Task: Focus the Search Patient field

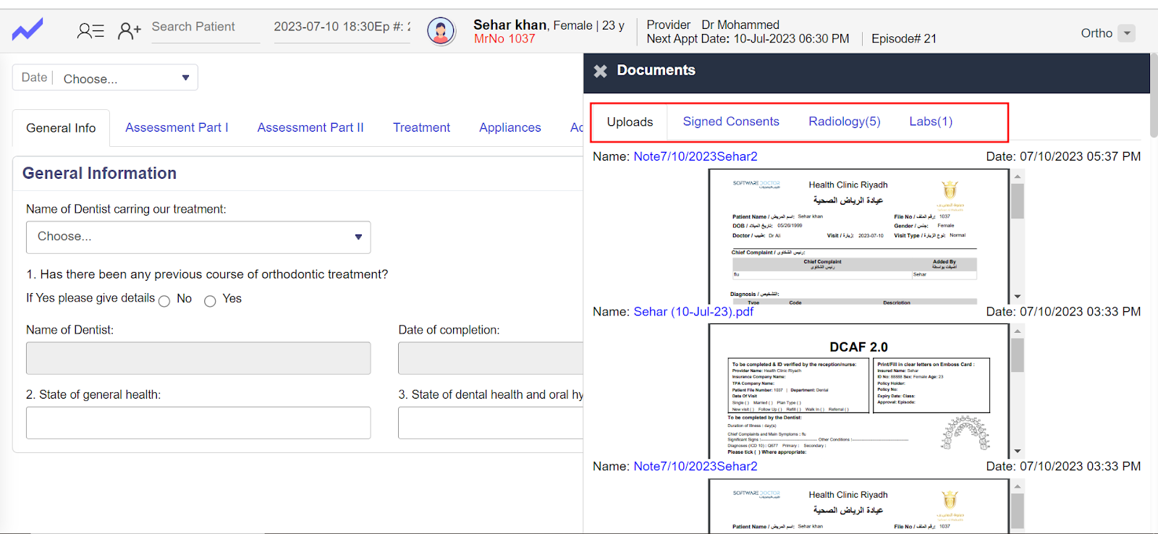Action: tap(206, 27)
